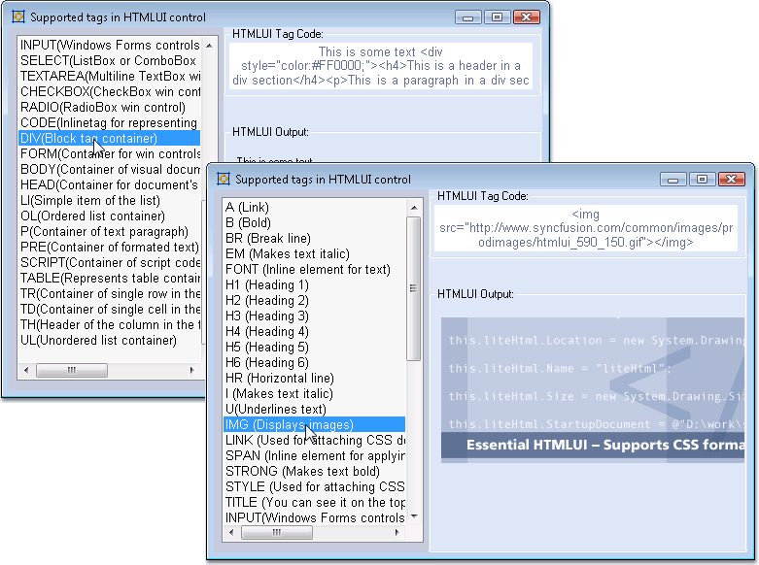This screenshot has width=759, height=565.
Task: Select 'B (Bold)' list item
Action: [315, 223]
